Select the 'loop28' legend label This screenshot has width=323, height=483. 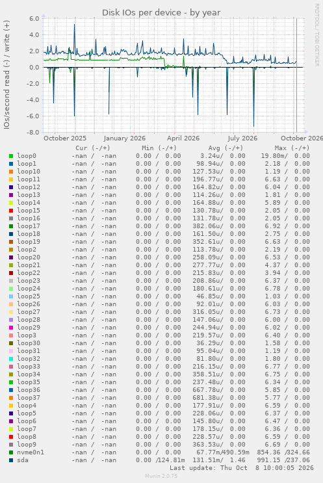[29, 320]
